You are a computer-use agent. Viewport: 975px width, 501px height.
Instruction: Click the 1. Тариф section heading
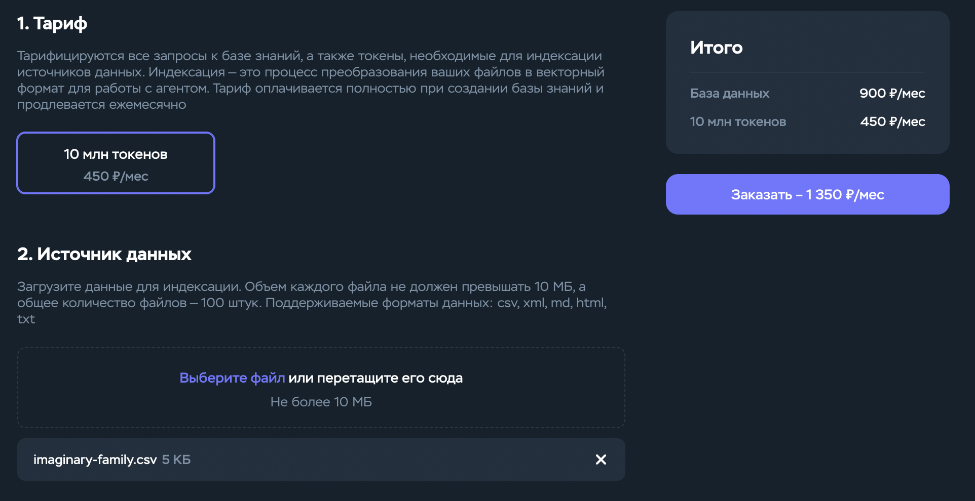pos(52,23)
